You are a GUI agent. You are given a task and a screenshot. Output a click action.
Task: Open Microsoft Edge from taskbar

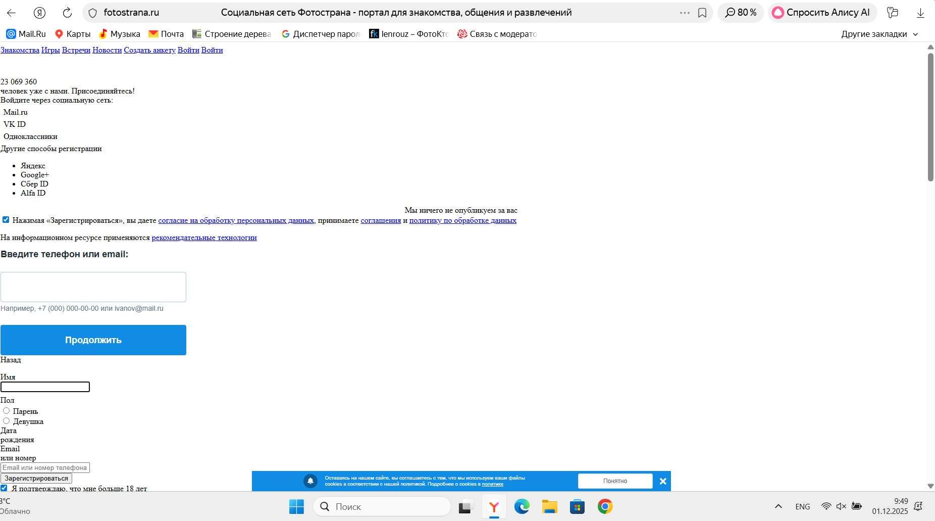point(522,506)
